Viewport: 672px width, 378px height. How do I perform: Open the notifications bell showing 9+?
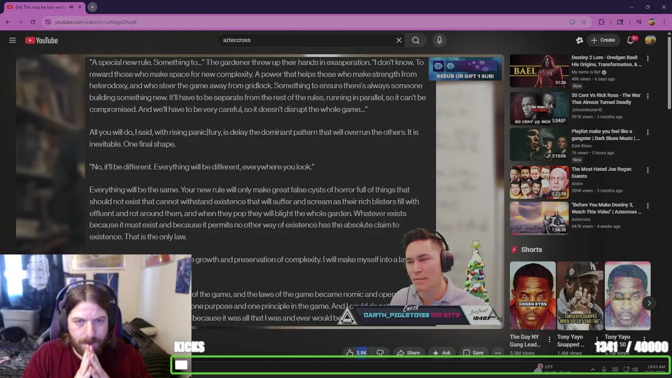coord(632,40)
